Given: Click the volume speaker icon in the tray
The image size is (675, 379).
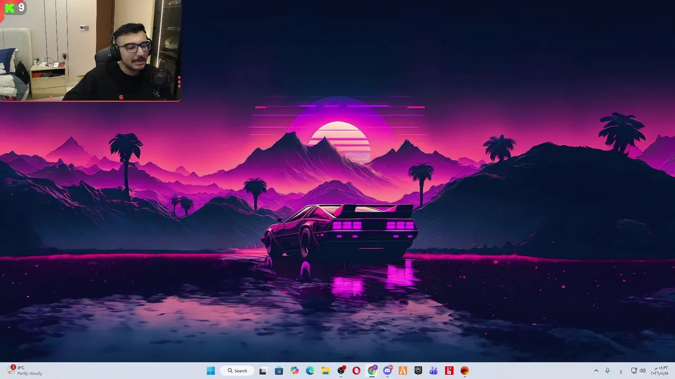Looking at the screenshot, I should pos(643,371).
